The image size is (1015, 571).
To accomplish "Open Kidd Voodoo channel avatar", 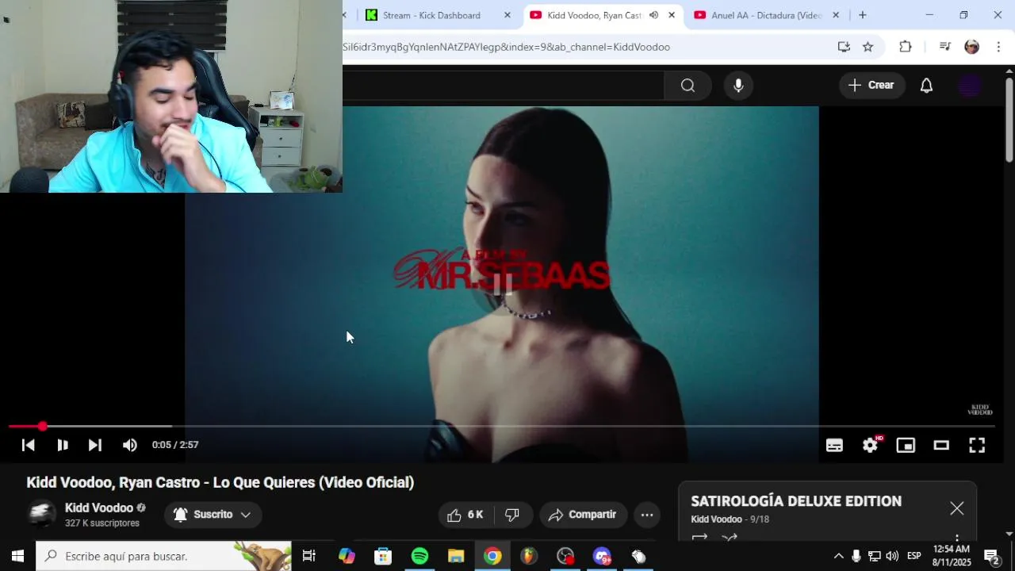I will (x=41, y=514).
